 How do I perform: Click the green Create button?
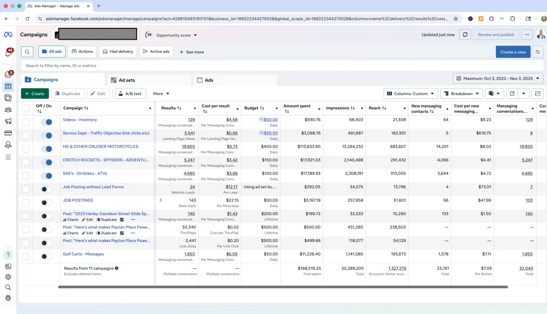[35, 93]
